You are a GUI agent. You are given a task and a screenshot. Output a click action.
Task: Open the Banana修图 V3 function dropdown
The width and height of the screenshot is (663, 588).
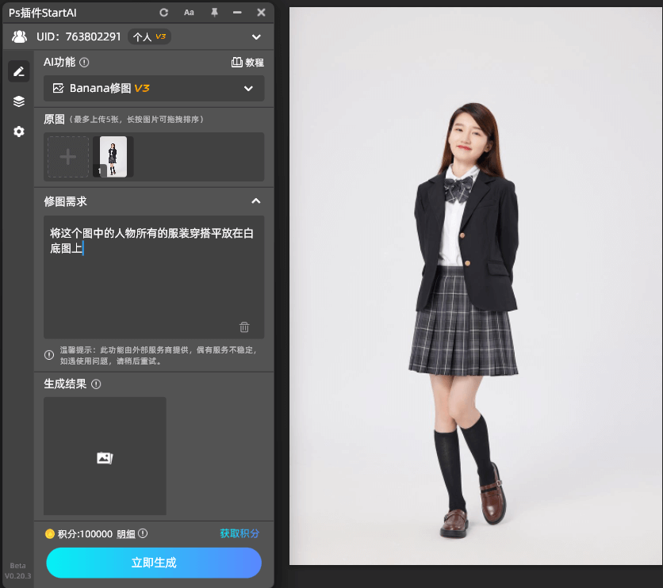click(x=153, y=88)
